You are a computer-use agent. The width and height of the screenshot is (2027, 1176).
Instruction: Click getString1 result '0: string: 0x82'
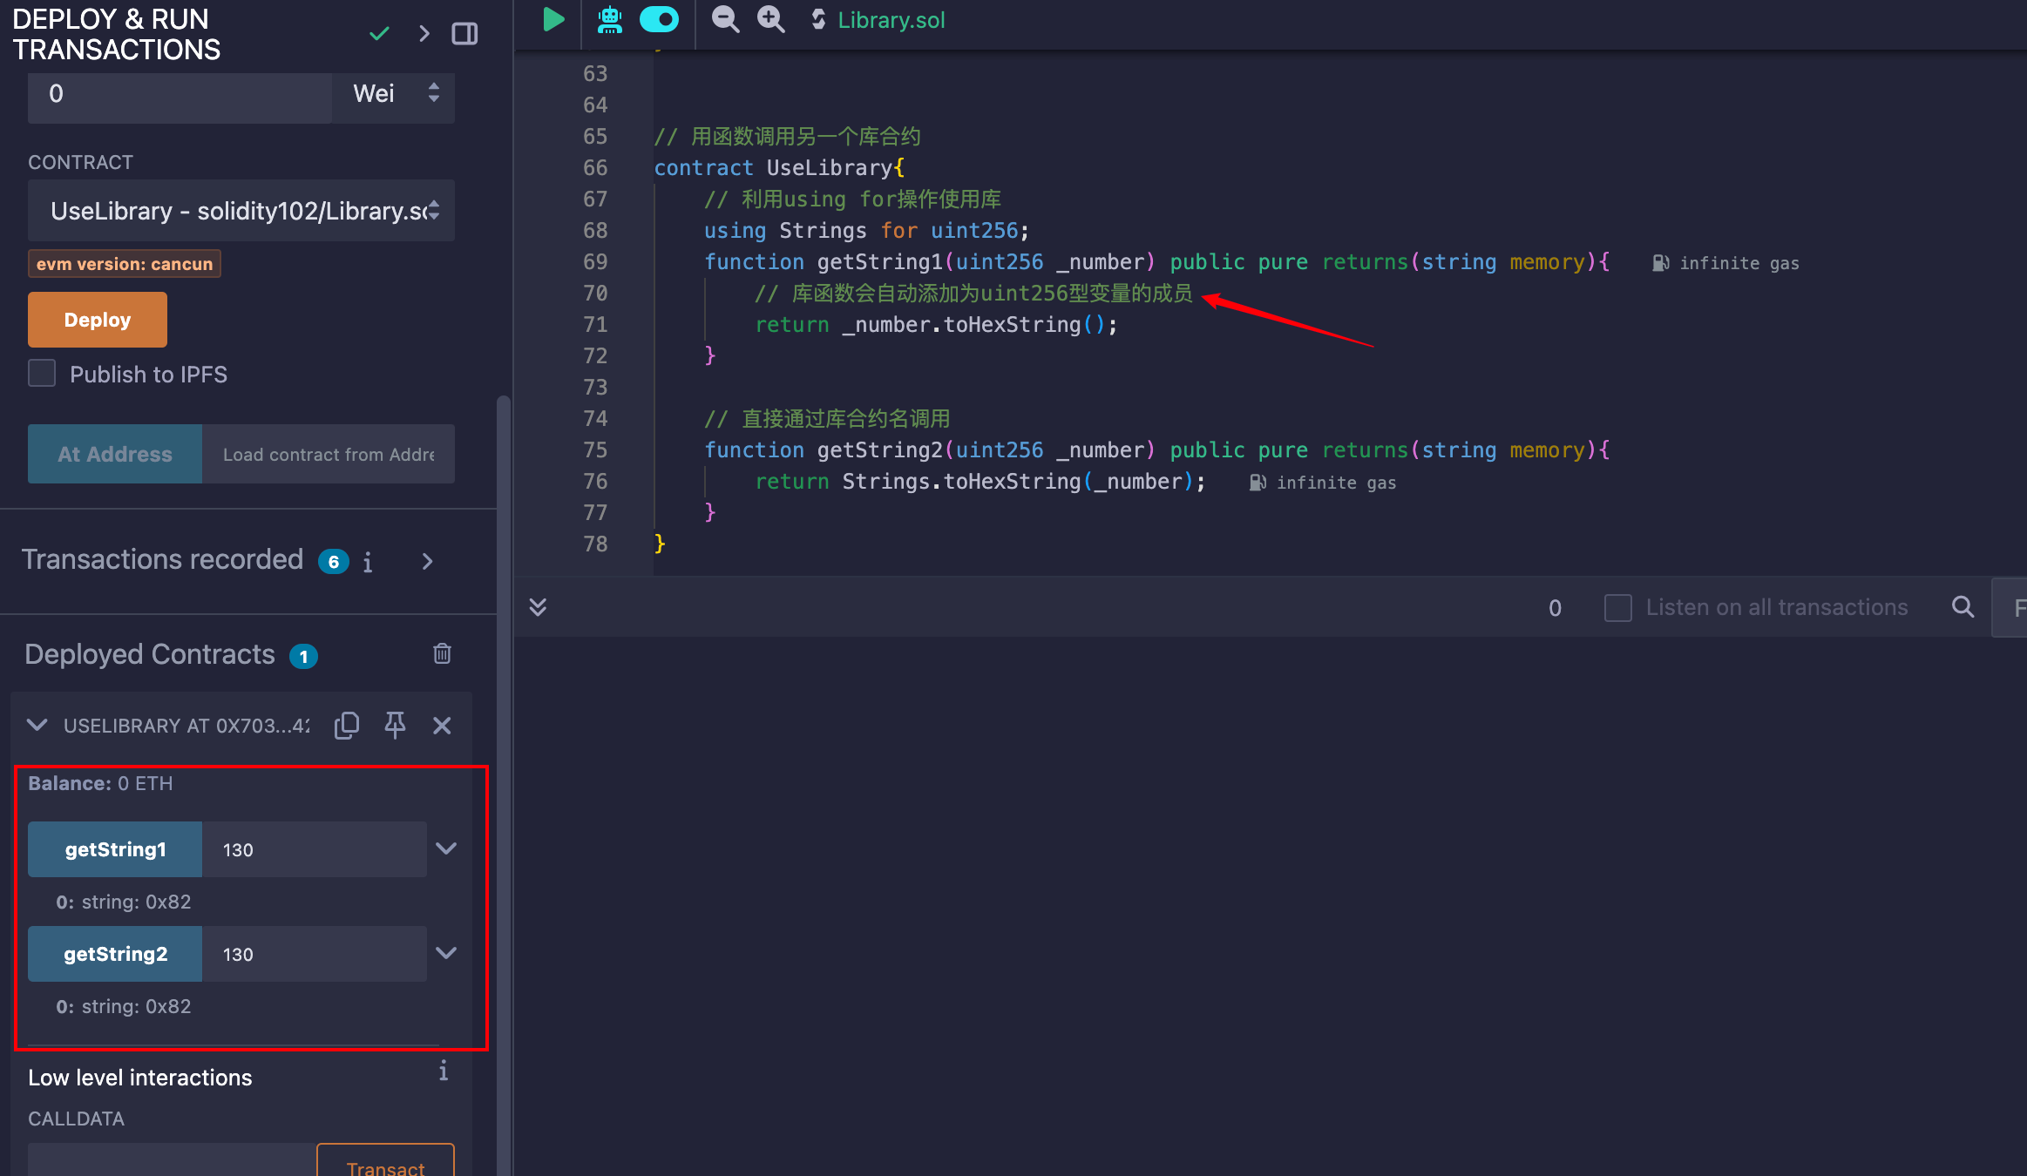tap(124, 902)
